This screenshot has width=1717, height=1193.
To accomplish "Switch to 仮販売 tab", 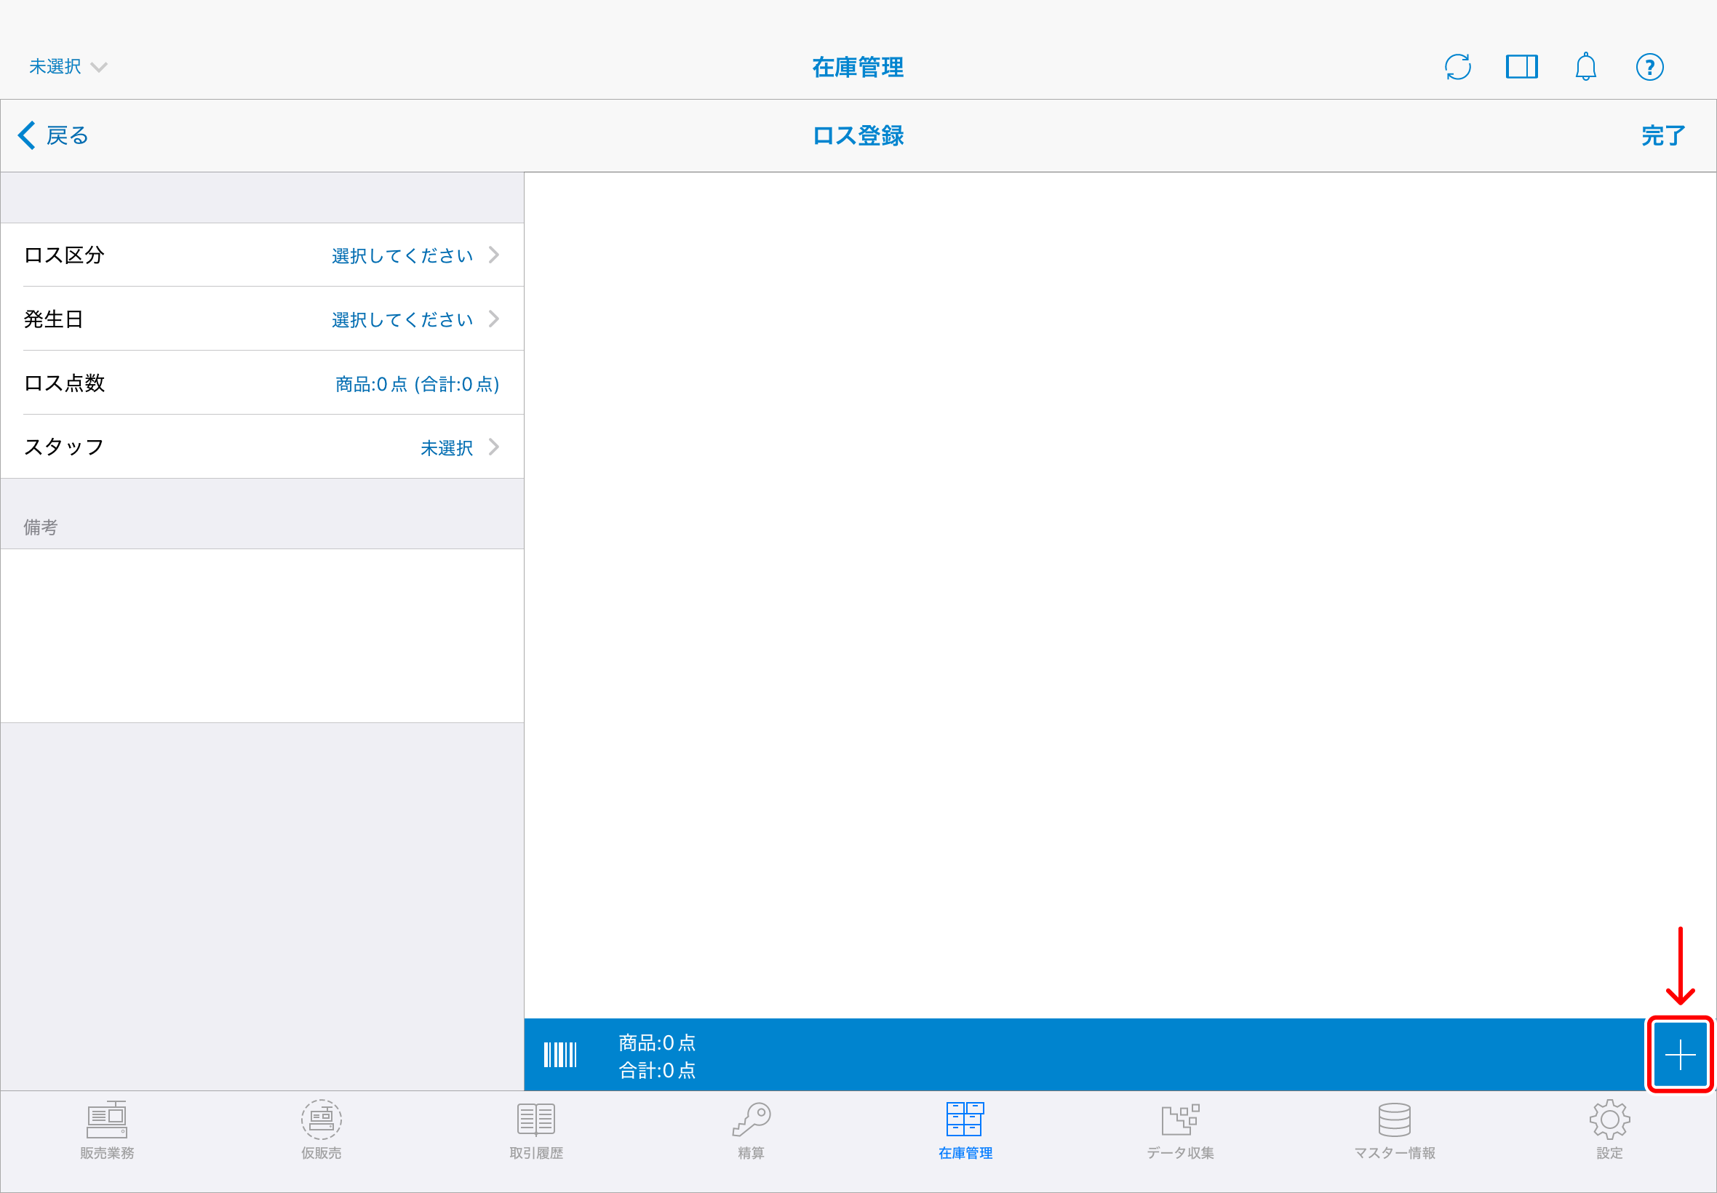I will (x=322, y=1130).
